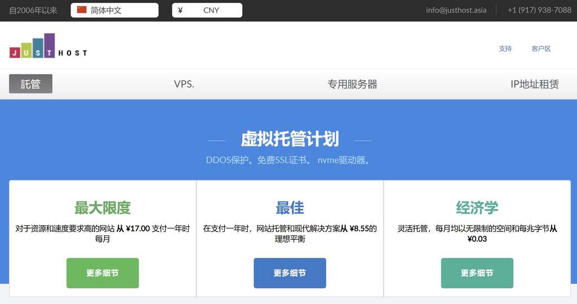Select the 託管 hosting menu tab

[30, 84]
